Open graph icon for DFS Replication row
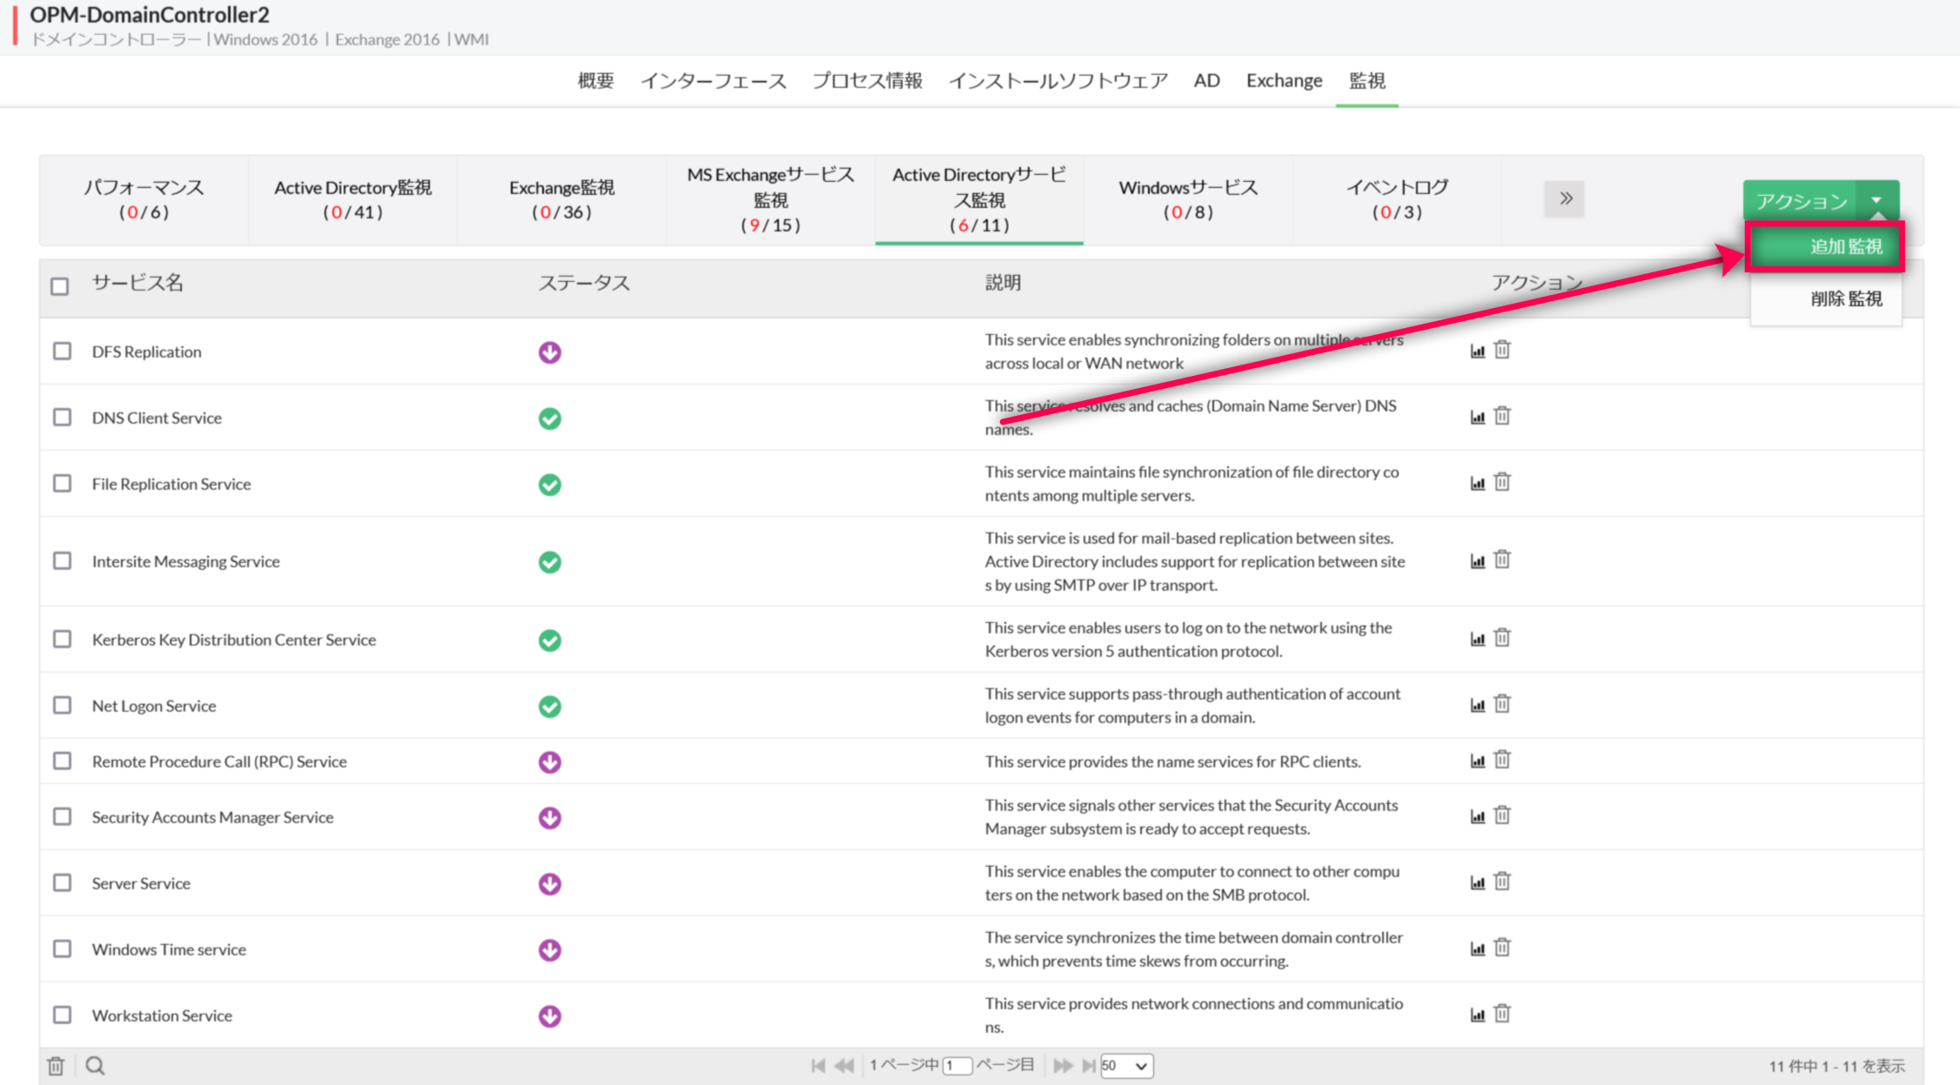This screenshot has height=1085, width=1960. [x=1477, y=351]
